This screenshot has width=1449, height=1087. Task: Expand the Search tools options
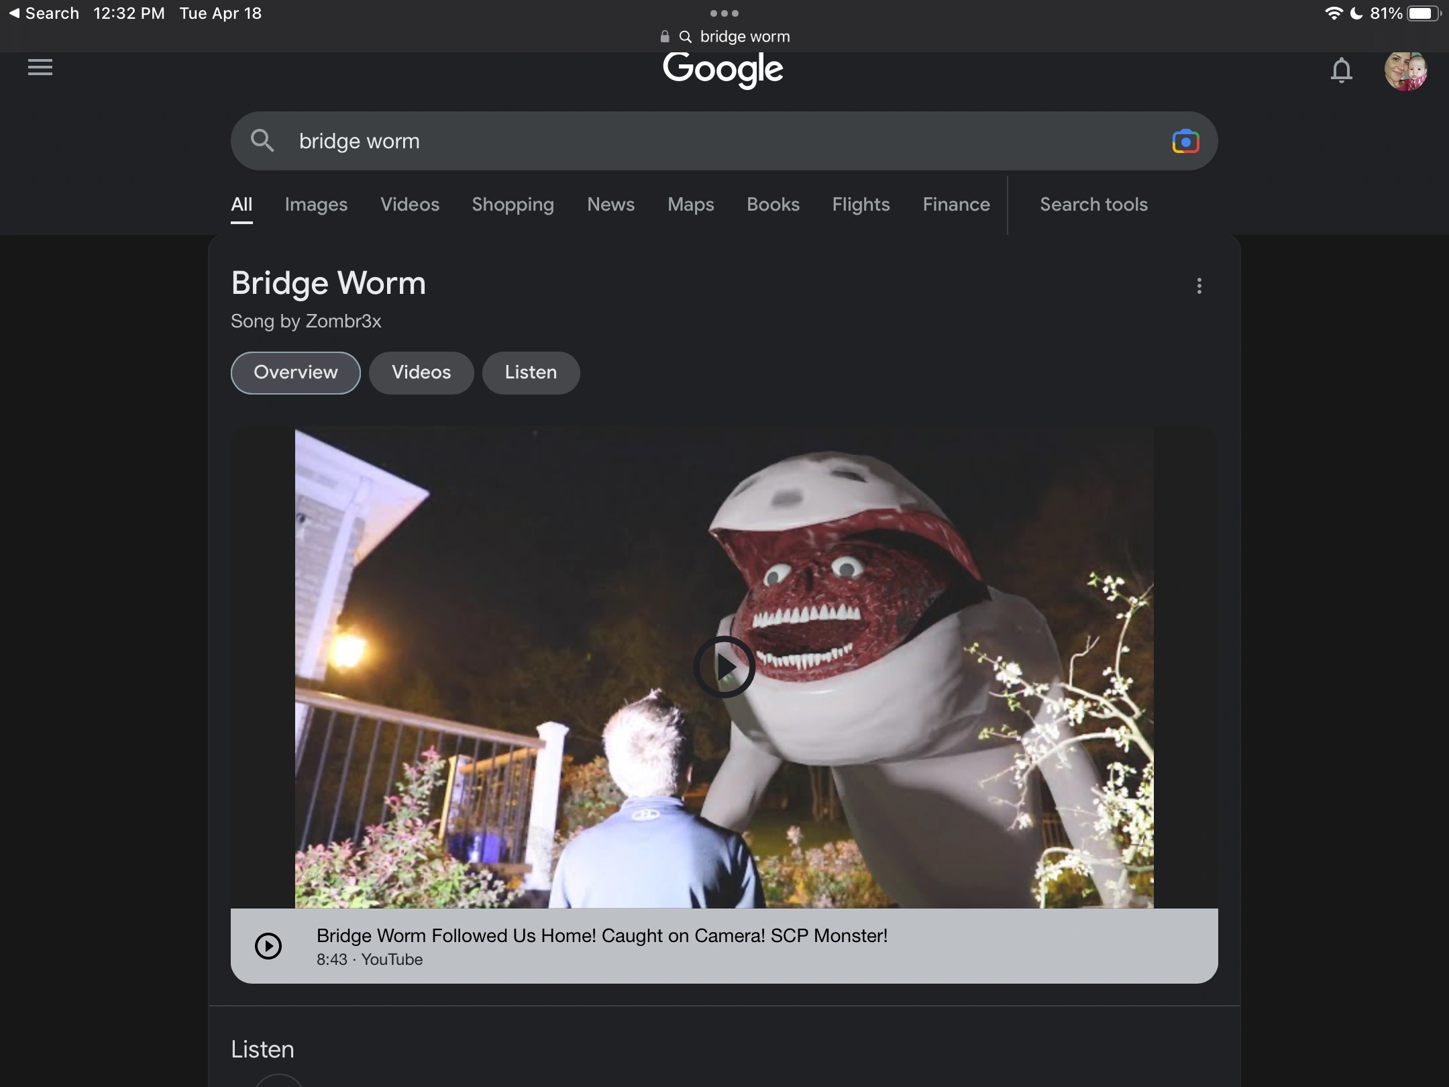point(1093,205)
